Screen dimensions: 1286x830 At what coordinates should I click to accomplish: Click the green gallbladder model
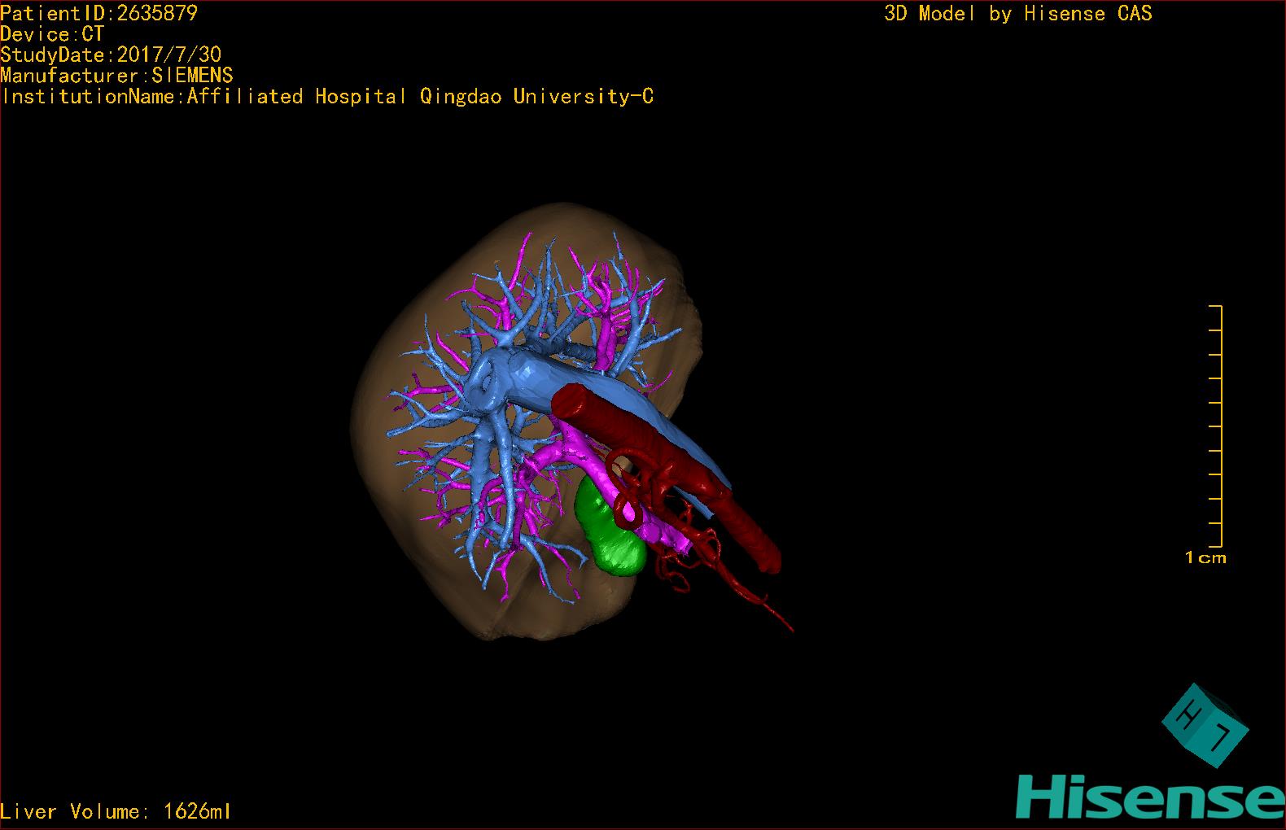(610, 527)
